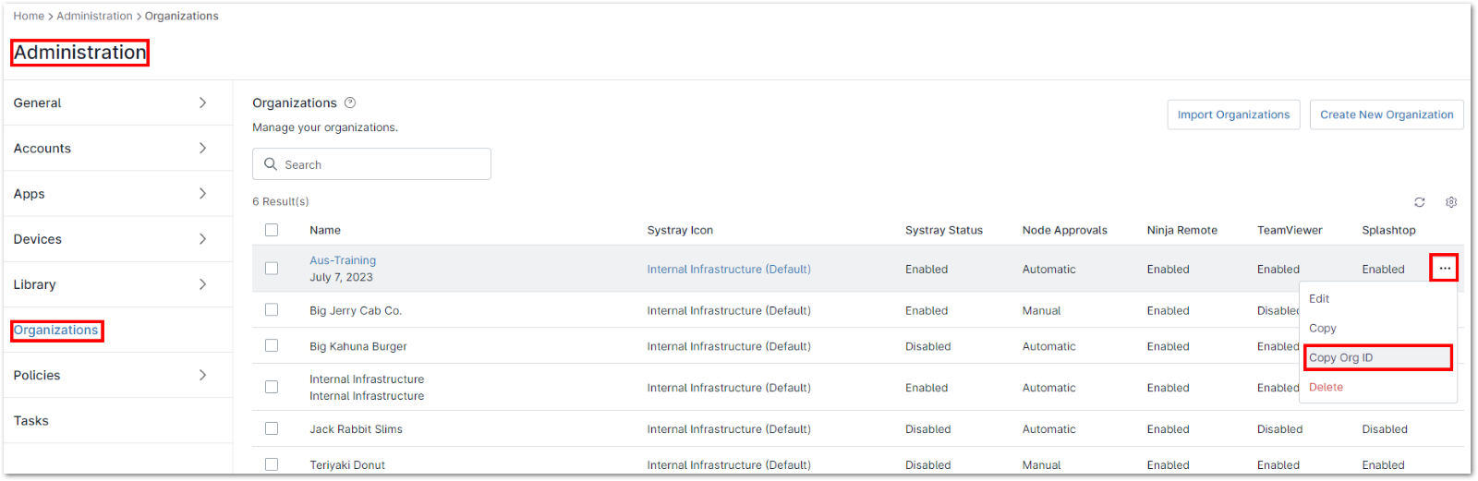This screenshot has width=1478, height=481.
Task: Check the Internal Infrastructure row checkbox
Action: (x=272, y=387)
